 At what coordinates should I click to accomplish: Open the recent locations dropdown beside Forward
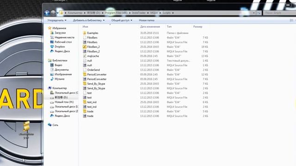[x=57, y=13]
